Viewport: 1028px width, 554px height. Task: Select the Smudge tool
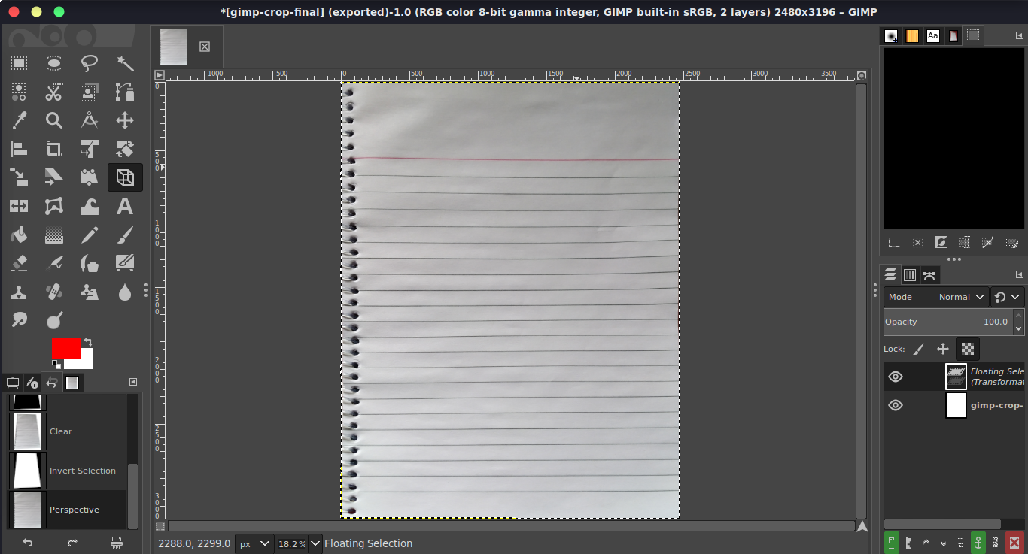[19, 320]
